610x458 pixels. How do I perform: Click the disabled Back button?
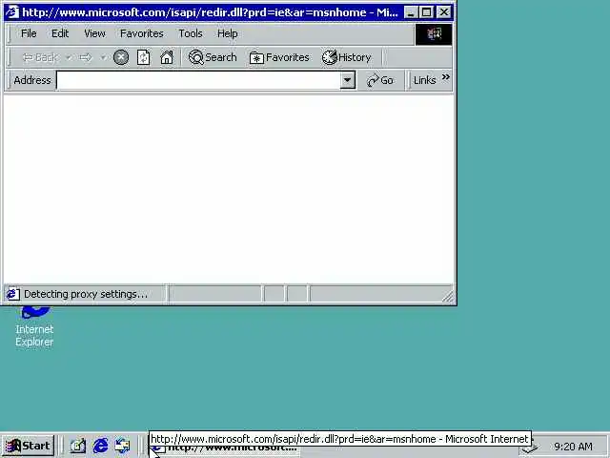pyautogui.click(x=40, y=58)
